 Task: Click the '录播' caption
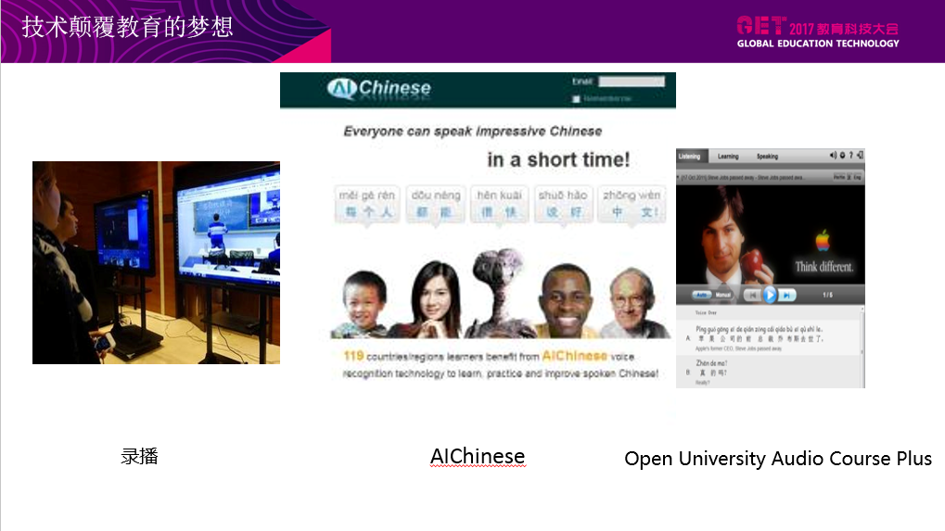click(x=139, y=456)
